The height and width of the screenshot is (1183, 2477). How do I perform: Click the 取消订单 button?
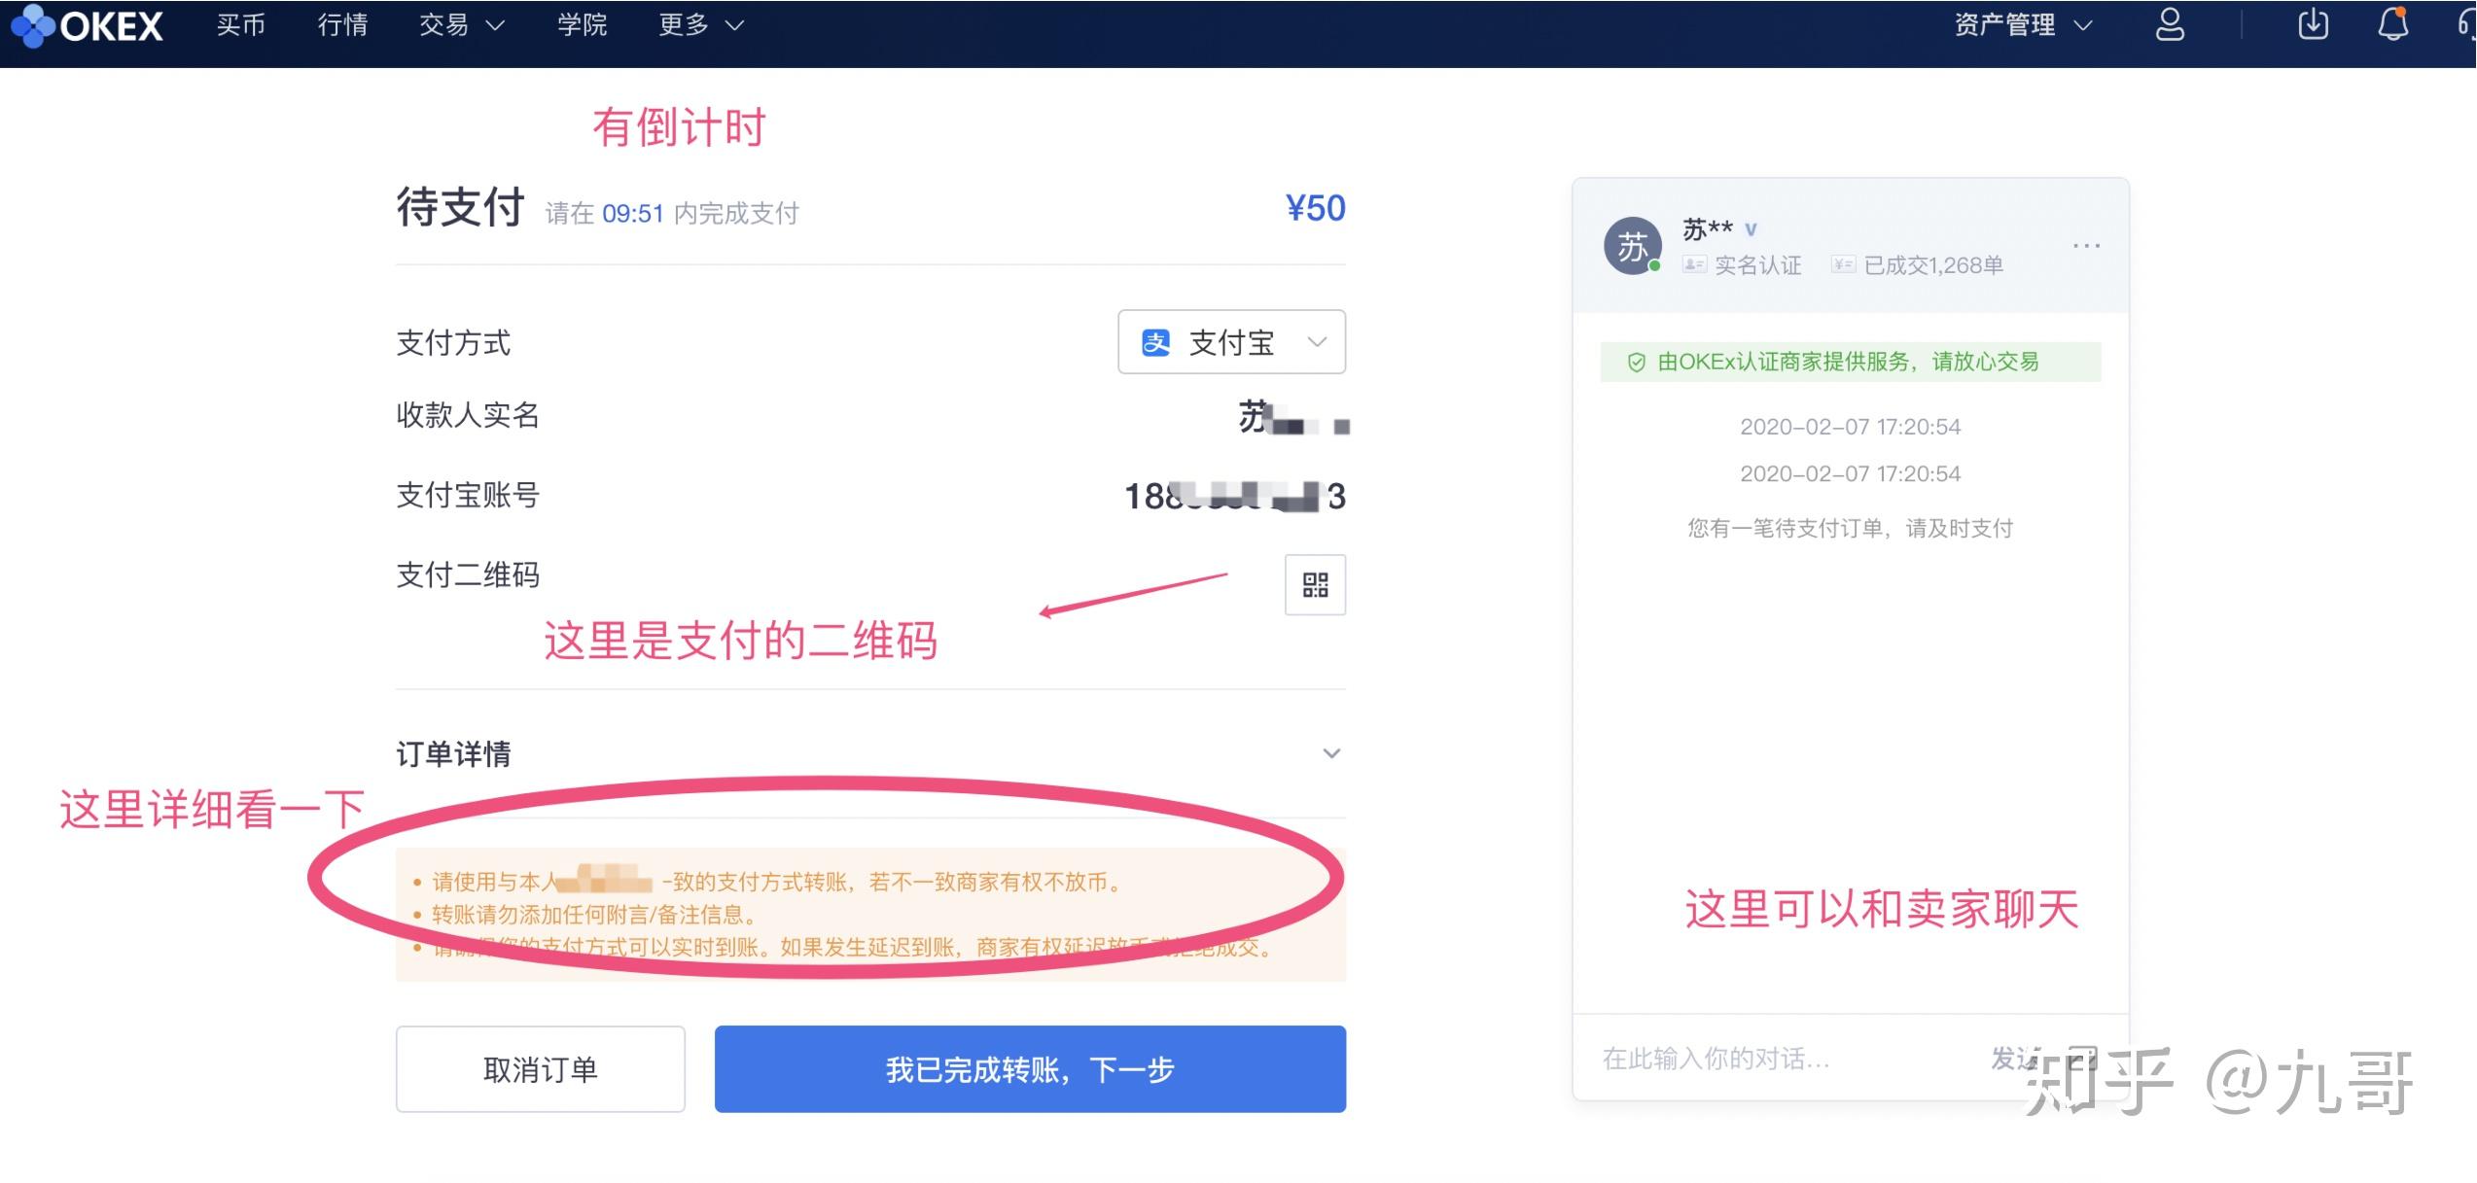click(x=540, y=1069)
